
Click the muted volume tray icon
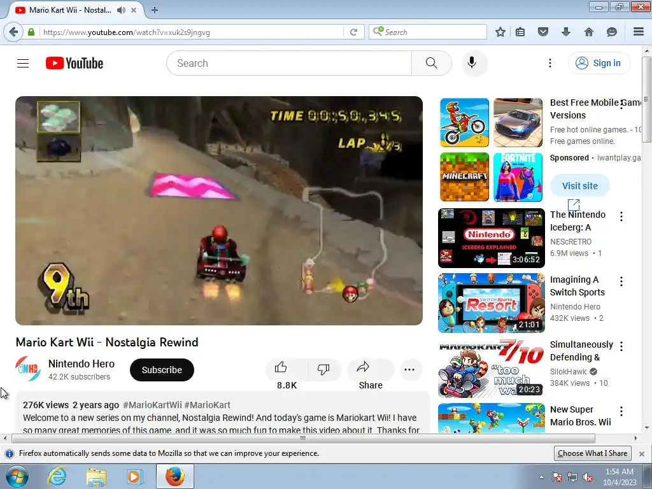588,477
